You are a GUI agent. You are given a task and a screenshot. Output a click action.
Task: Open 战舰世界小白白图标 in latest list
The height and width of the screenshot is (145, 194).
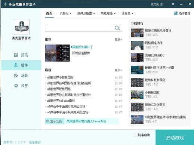(x=60, y=77)
